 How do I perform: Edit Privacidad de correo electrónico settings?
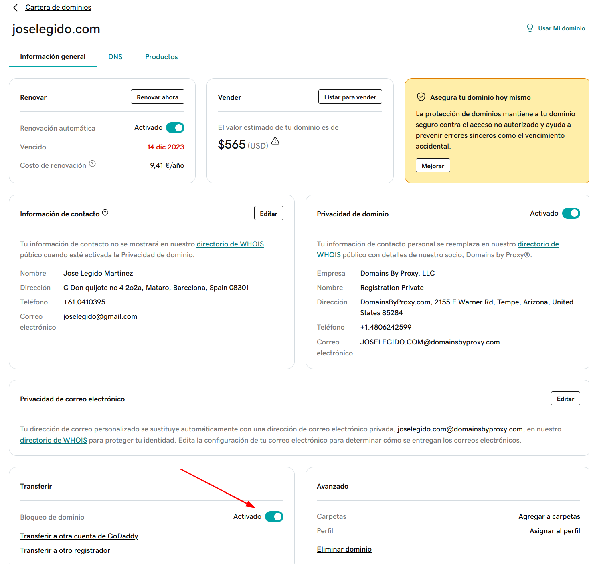pos(565,399)
